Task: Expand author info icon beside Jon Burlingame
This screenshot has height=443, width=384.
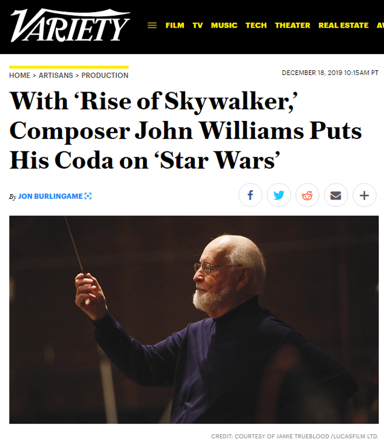Action: click(x=88, y=196)
